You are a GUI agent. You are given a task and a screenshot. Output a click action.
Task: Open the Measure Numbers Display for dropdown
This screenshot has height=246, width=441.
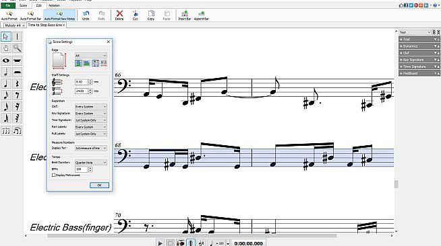tap(91, 148)
